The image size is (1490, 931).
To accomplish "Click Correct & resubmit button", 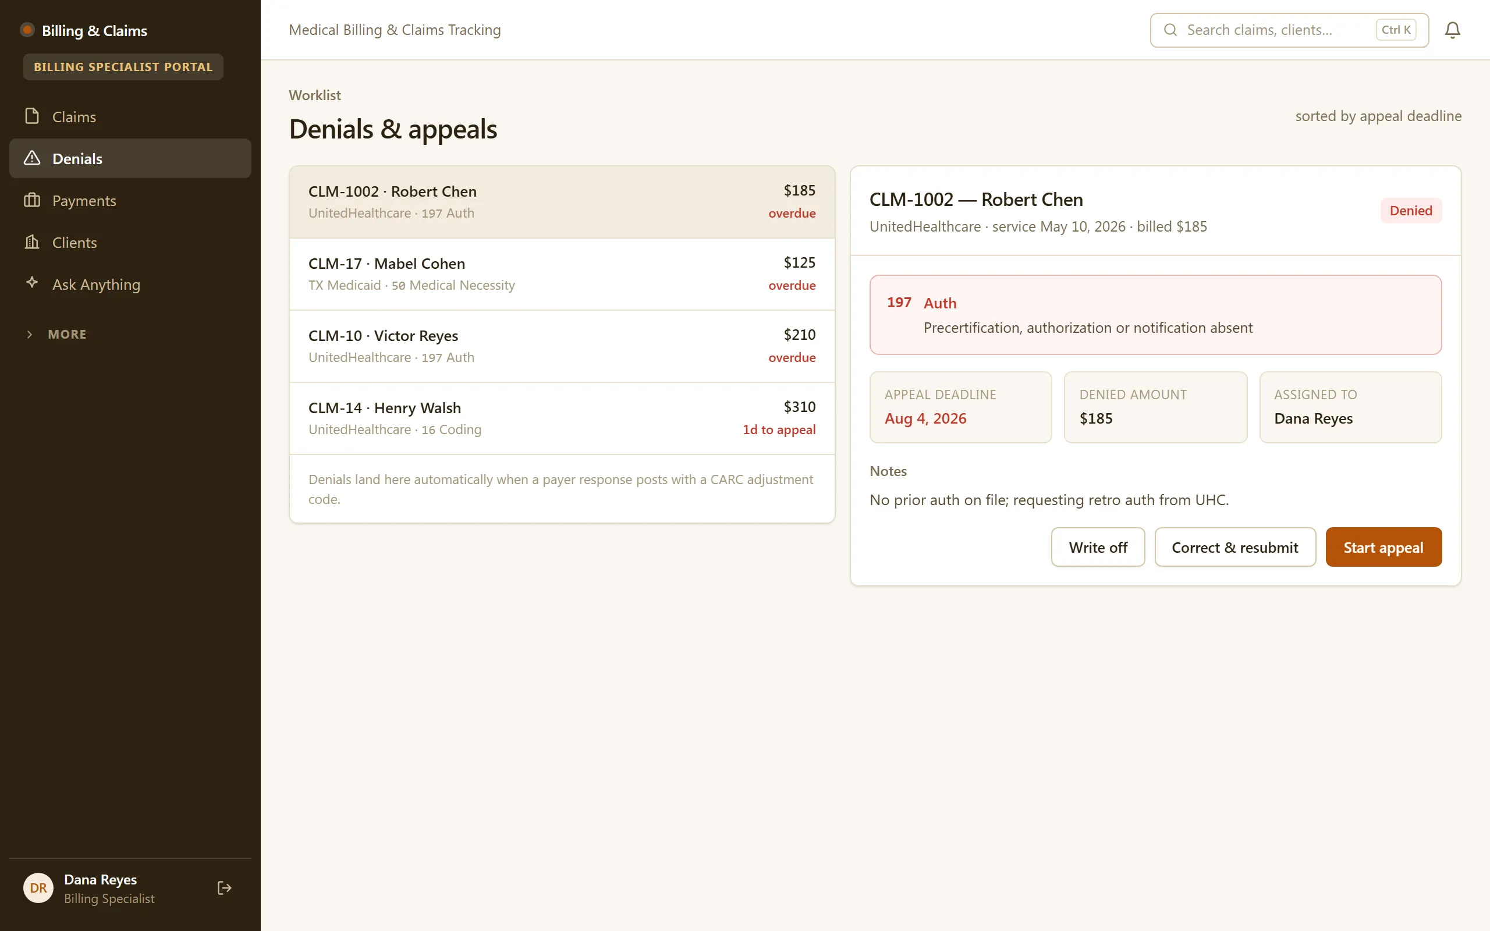I will [x=1235, y=547].
